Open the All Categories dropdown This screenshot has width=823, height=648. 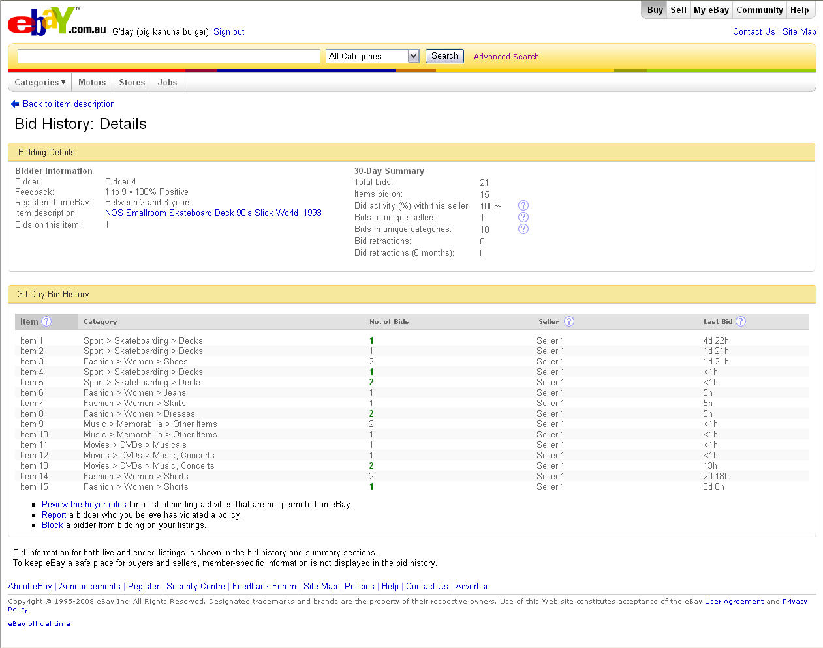click(372, 56)
